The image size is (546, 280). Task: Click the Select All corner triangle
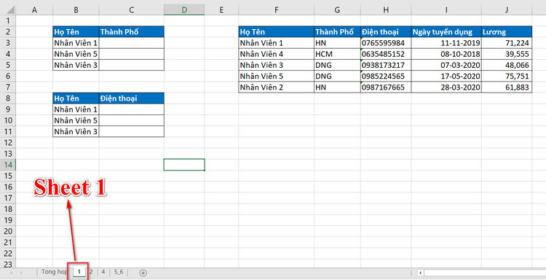tap(10, 9)
